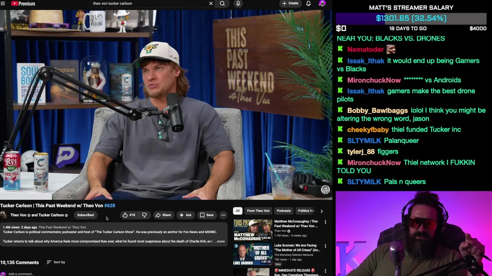This screenshot has width=492, height=276.
Task: Open options menu for Luke Gromen video
Action: coord(325,246)
